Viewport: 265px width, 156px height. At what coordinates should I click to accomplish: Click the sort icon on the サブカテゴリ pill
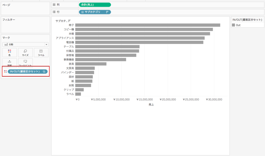107,12
